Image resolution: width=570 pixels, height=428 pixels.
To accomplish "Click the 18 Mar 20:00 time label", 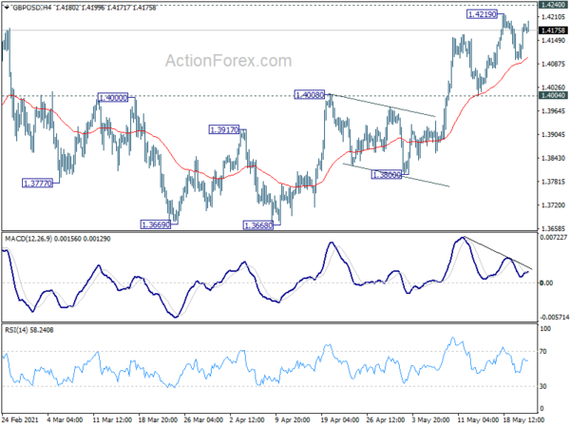I will (x=158, y=419).
